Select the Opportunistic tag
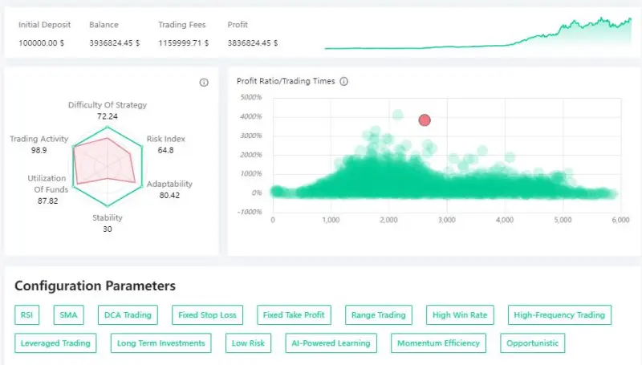Image resolution: width=642 pixels, height=365 pixels. [532, 343]
